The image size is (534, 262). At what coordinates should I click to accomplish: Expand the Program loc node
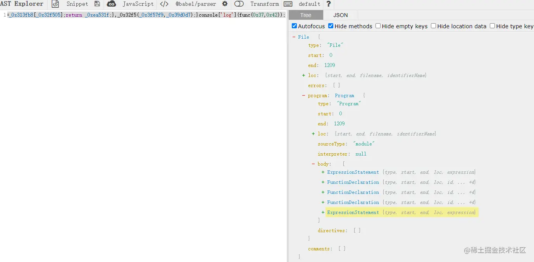tap(314, 134)
